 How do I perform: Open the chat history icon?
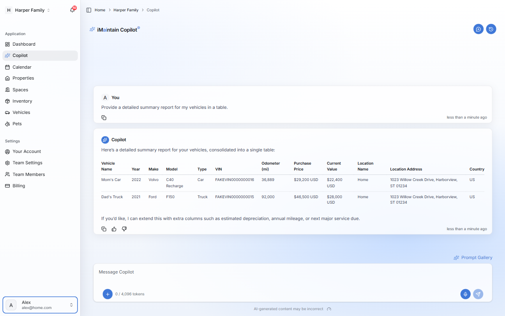[x=491, y=29]
